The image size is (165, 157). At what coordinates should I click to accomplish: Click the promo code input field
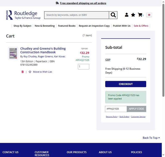116,109
